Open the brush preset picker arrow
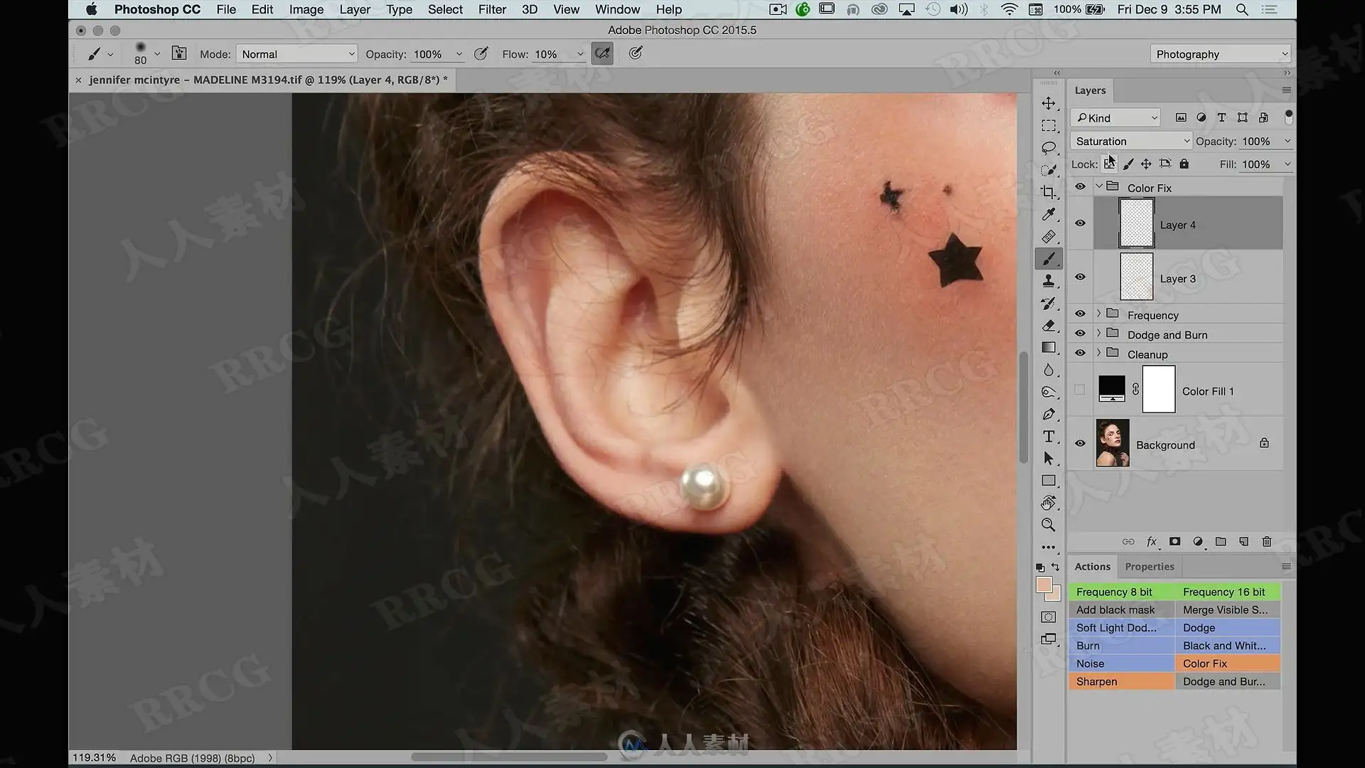1365x768 pixels. [x=157, y=54]
